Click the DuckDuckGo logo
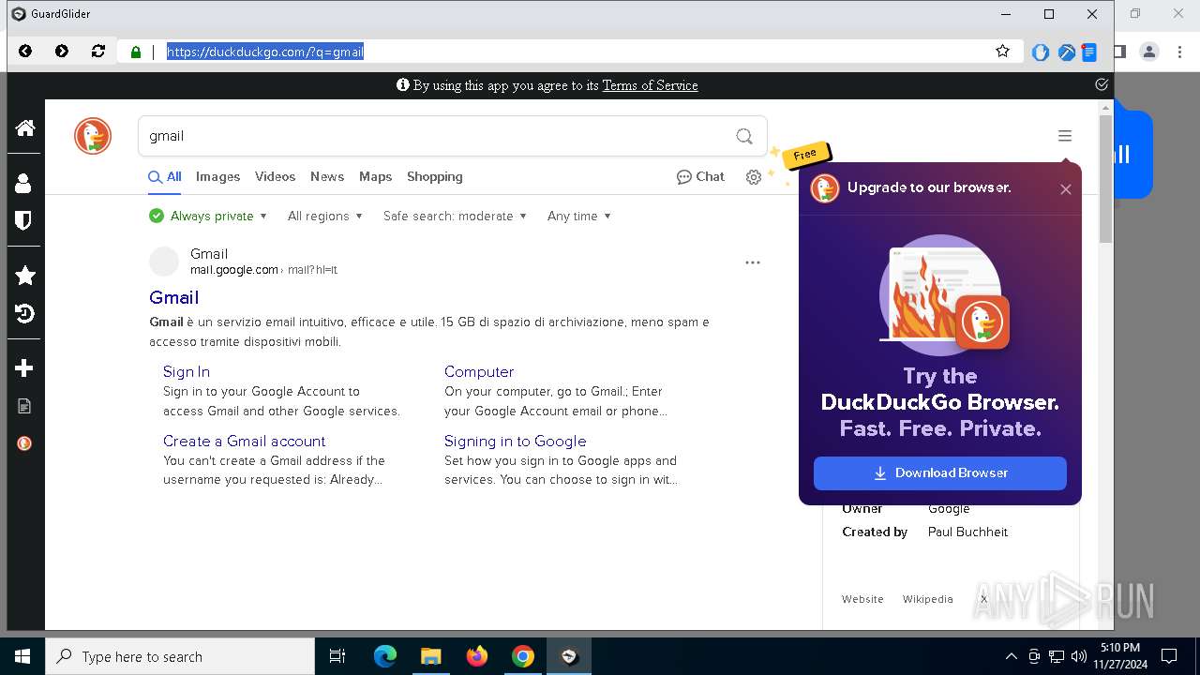 pyautogui.click(x=93, y=136)
